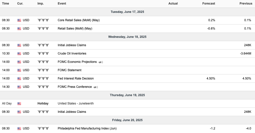The height and width of the screenshot is (133, 255).
Task: Open Philadelphia Fed Manufacturing Index (Jun) event
Action: [87, 128]
